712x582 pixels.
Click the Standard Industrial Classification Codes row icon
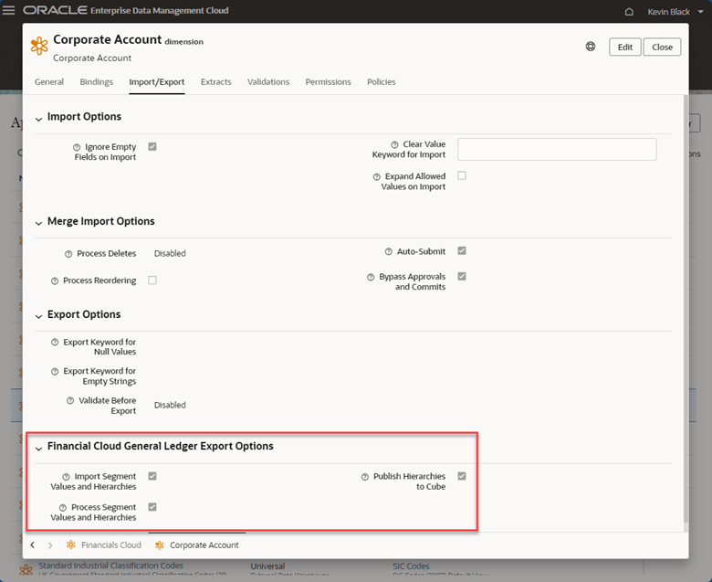26,570
